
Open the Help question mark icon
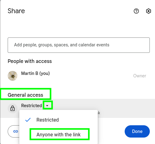[136, 11]
